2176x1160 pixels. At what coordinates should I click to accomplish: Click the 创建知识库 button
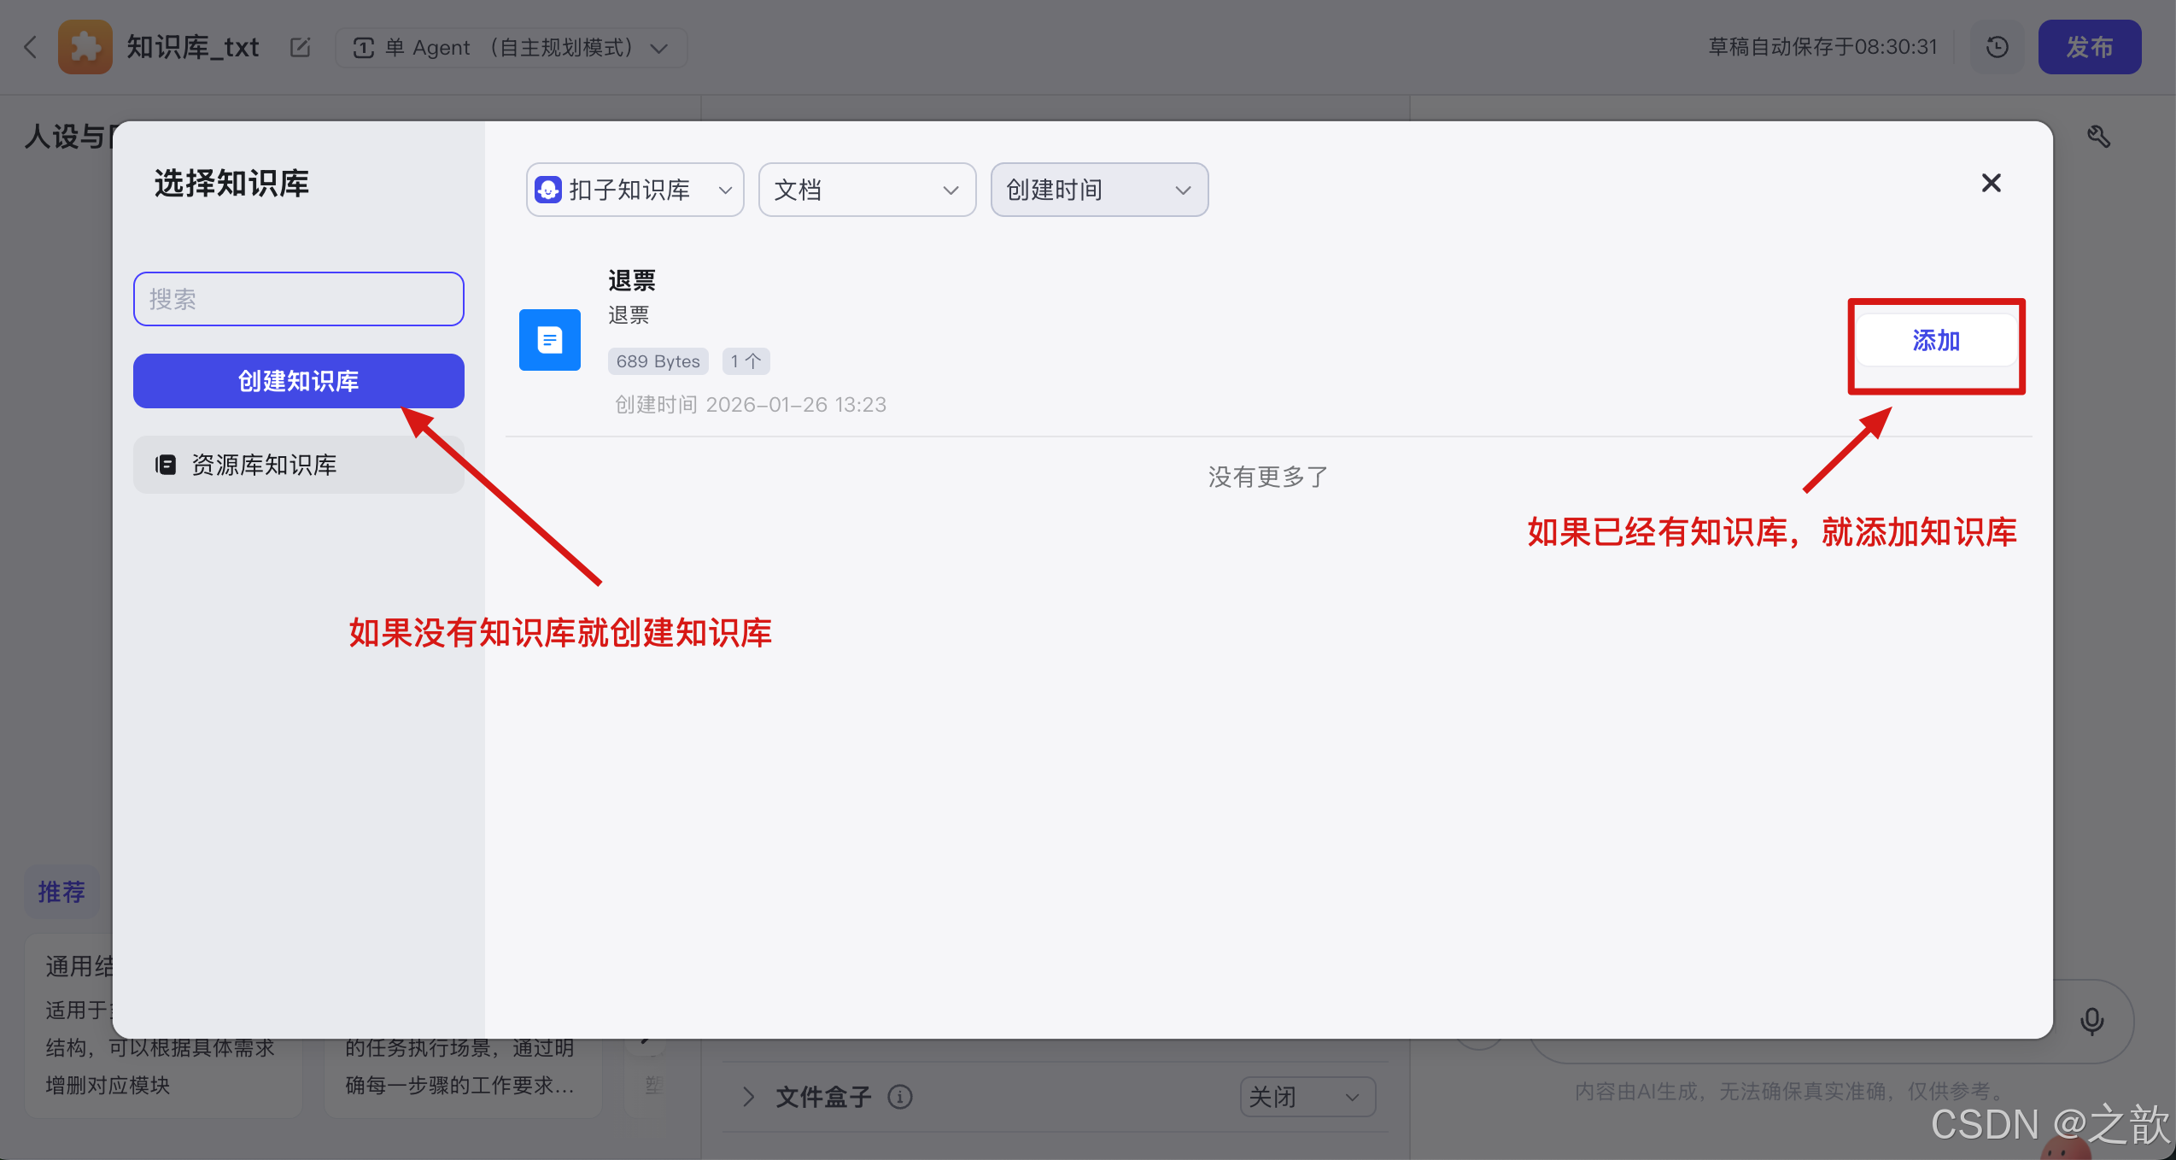(x=298, y=381)
